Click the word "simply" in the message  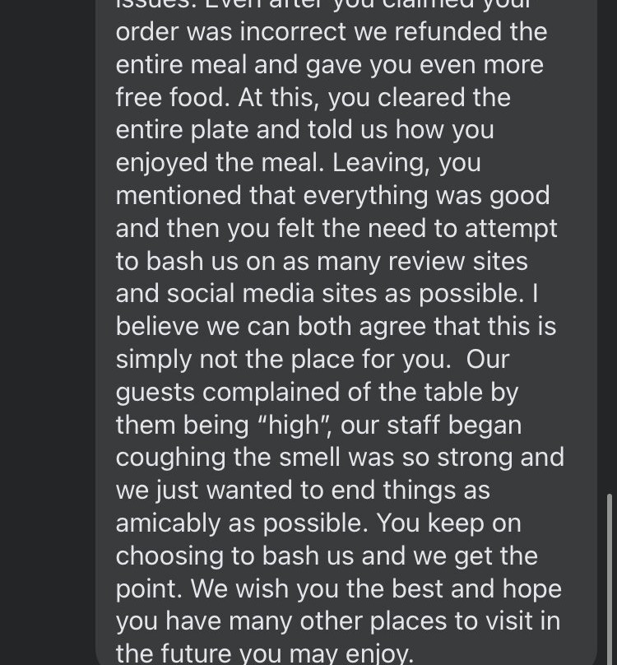coord(154,360)
